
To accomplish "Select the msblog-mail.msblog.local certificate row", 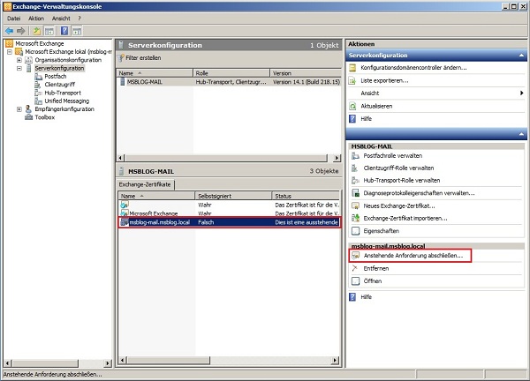I will click(230, 222).
